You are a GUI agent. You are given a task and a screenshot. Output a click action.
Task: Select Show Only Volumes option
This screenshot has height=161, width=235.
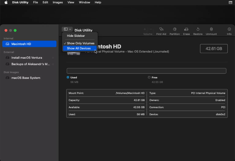coord(80,43)
